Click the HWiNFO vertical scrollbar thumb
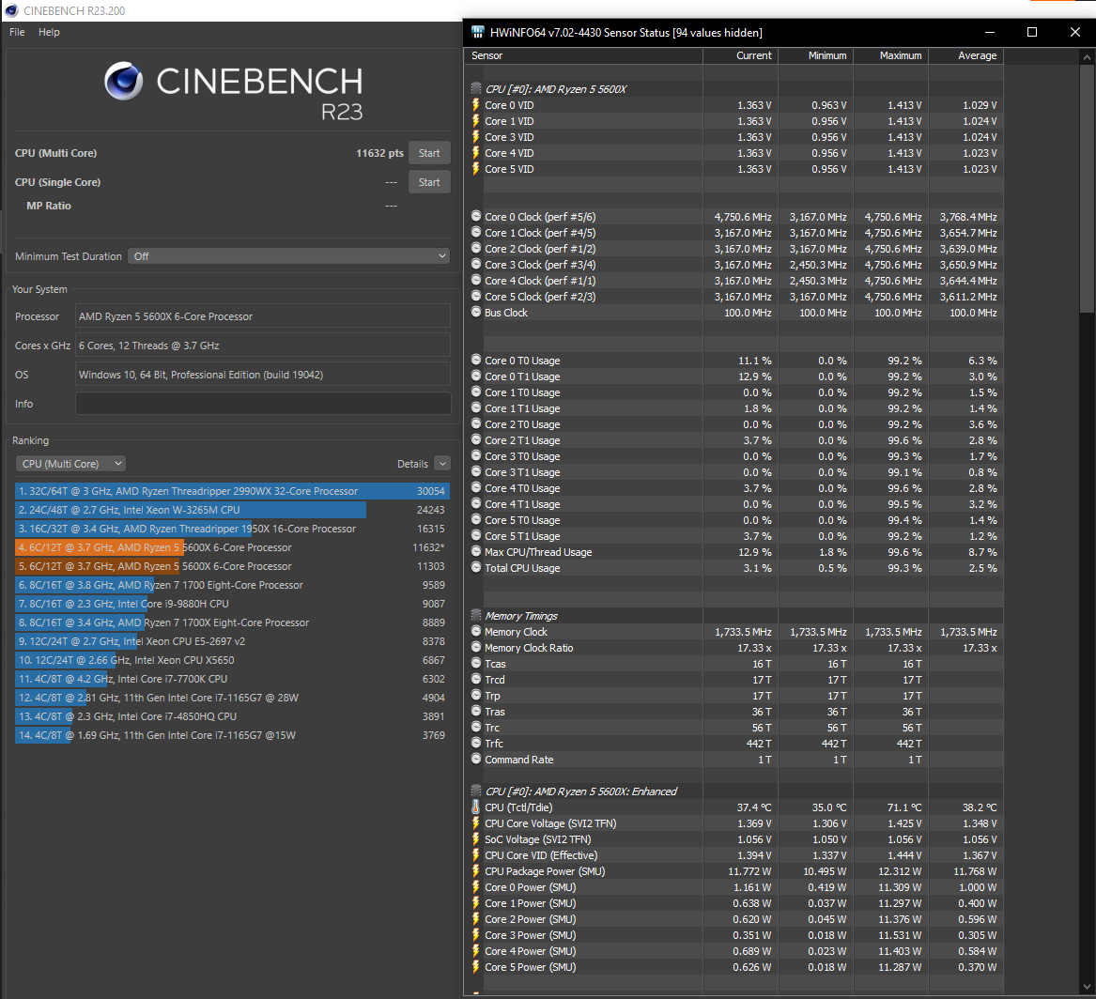 [1087, 189]
